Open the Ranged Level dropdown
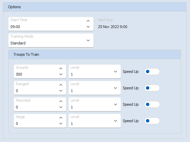The height and width of the screenshot is (142, 190). click(95, 88)
